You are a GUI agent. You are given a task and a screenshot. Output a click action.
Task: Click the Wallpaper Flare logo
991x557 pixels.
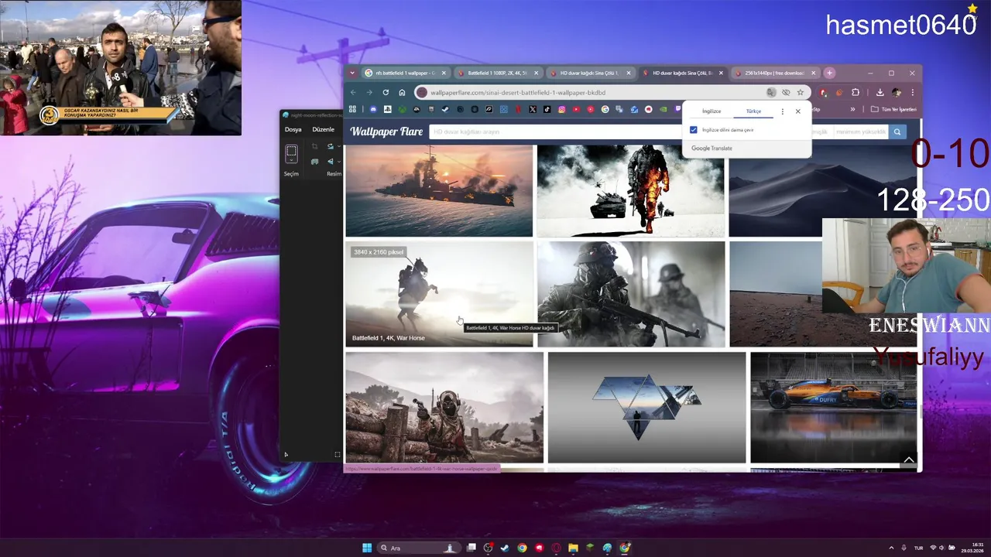(x=386, y=132)
